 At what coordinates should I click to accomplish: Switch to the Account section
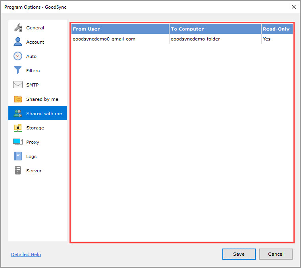[38, 42]
